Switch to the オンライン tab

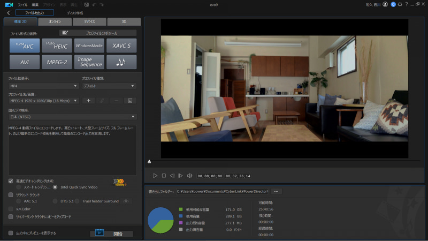pos(55,21)
